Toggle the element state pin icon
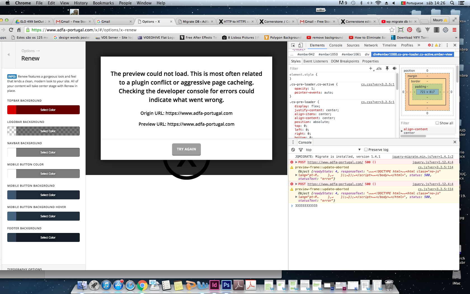470x294 pixels. (x=387, y=68)
